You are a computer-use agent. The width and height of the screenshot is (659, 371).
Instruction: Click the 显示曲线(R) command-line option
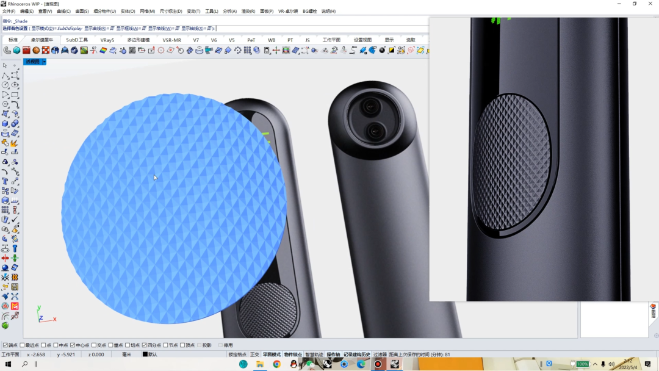(99, 29)
